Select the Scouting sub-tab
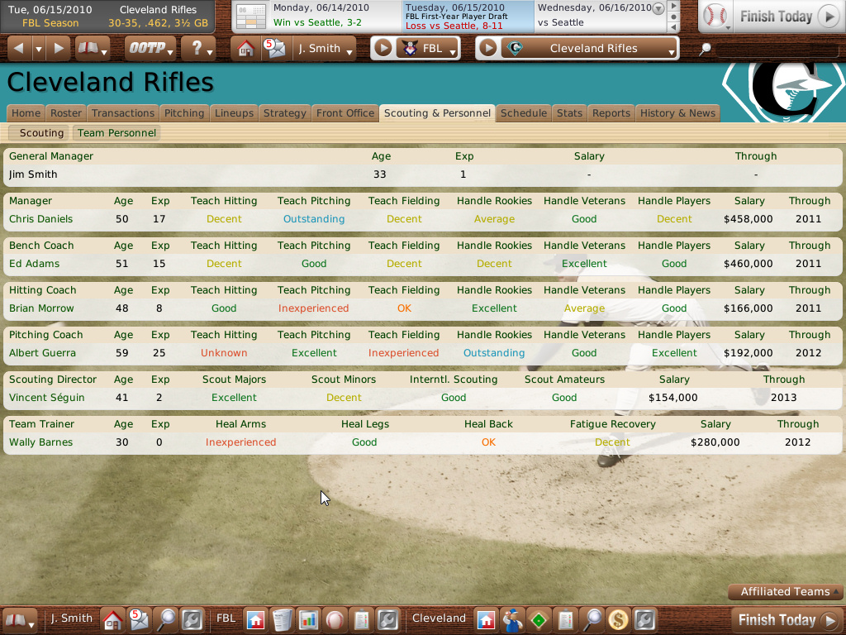Viewport: 846px width, 635px height. pos(41,132)
